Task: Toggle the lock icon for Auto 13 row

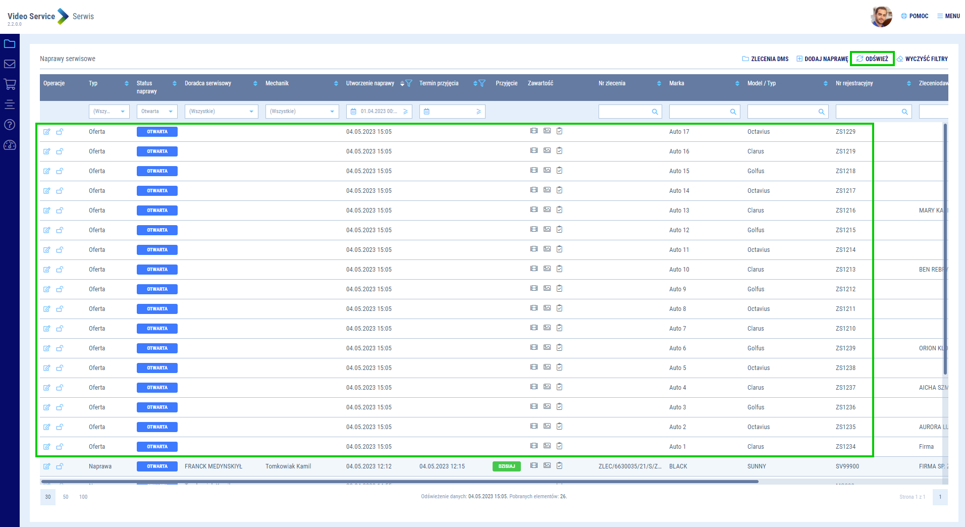Action: pyautogui.click(x=60, y=210)
